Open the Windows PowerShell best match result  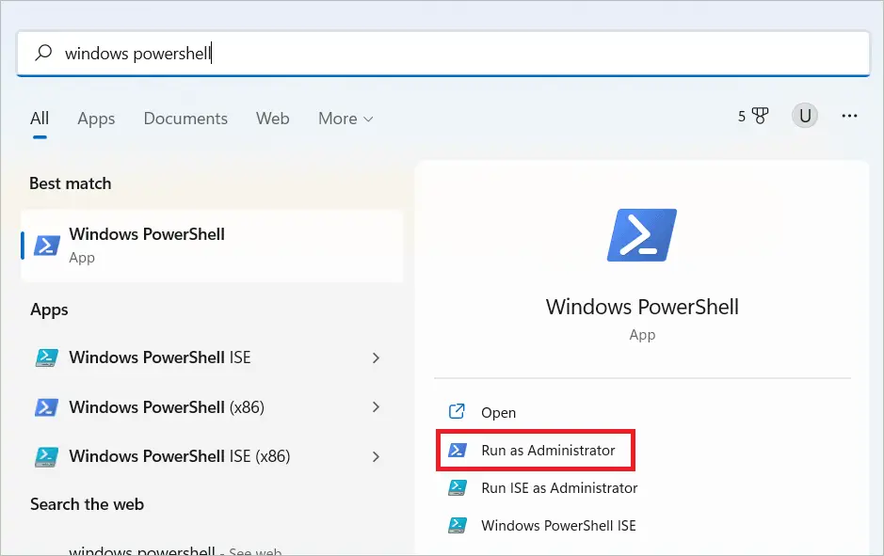point(212,246)
